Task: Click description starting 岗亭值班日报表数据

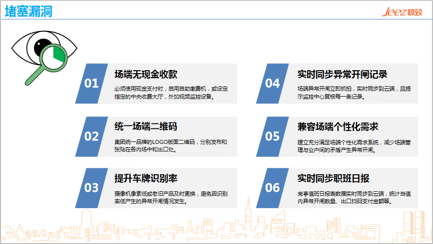Action: pos(354,197)
